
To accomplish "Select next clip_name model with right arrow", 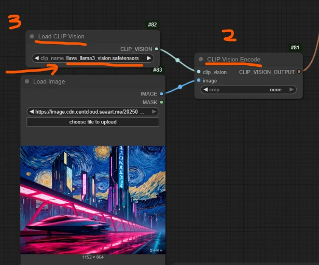I will pos(149,58).
